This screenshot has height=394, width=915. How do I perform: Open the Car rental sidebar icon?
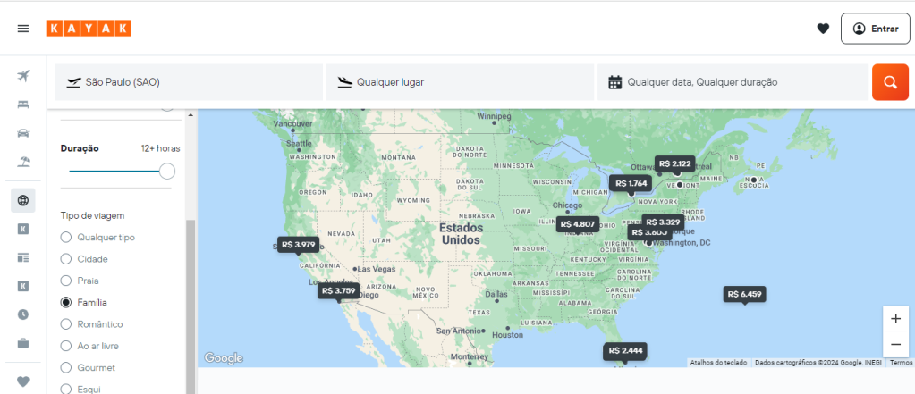(22, 133)
